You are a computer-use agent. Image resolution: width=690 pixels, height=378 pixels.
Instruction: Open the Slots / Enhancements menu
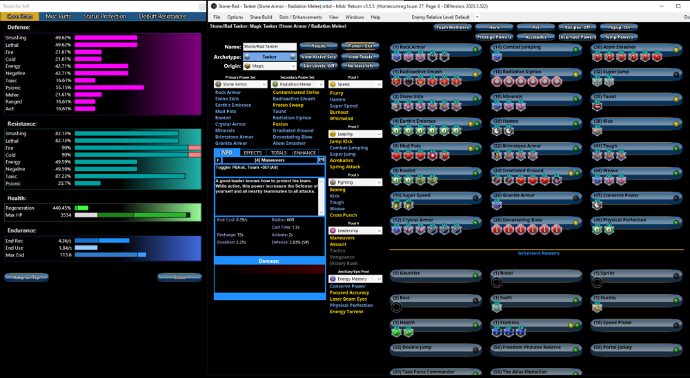pos(299,17)
